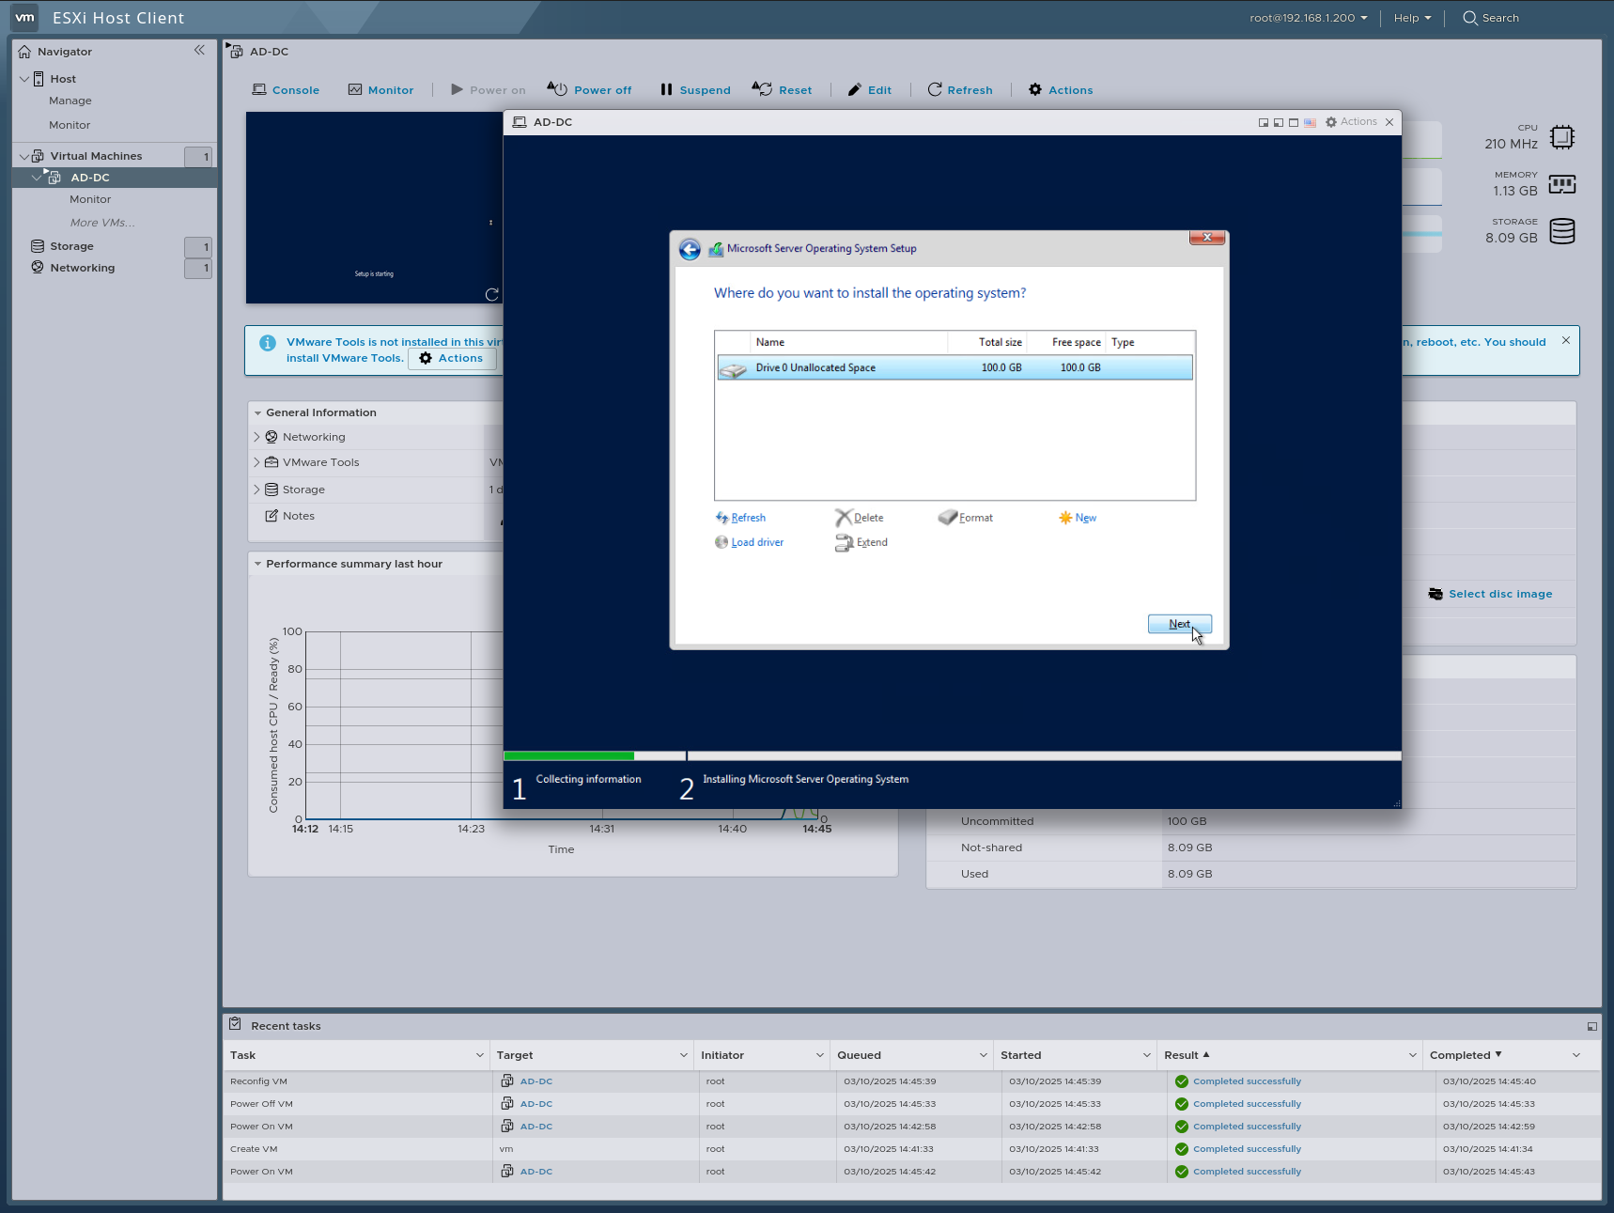1614x1213 pixels.
Task: Reset the AD-DC VM
Action: (783, 89)
